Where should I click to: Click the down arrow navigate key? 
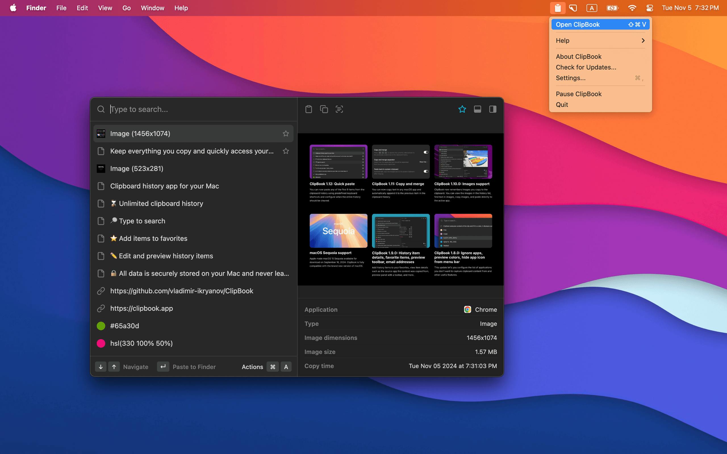(x=101, y=367)
